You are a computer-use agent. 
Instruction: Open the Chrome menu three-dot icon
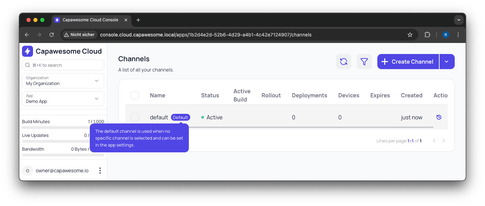pyautogui.click(x=458, y=35)
